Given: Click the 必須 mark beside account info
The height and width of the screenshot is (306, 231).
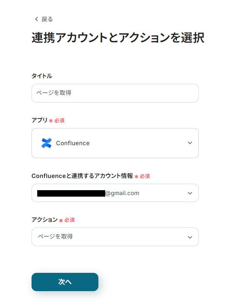Looking at the screenshot, I should pyautogui.click(x=145, y=176).
